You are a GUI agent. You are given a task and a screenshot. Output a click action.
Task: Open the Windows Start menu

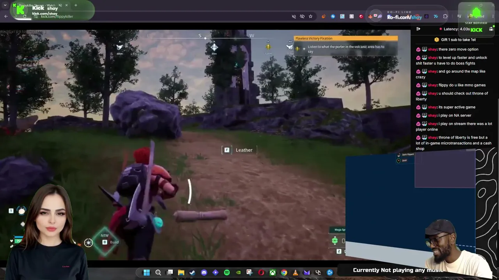147,273
